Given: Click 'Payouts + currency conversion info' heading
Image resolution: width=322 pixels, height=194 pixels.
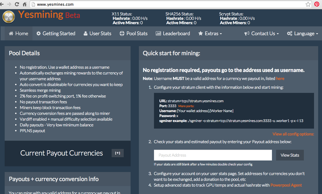Looking at the screenshot, I should (x=54, y=179).
